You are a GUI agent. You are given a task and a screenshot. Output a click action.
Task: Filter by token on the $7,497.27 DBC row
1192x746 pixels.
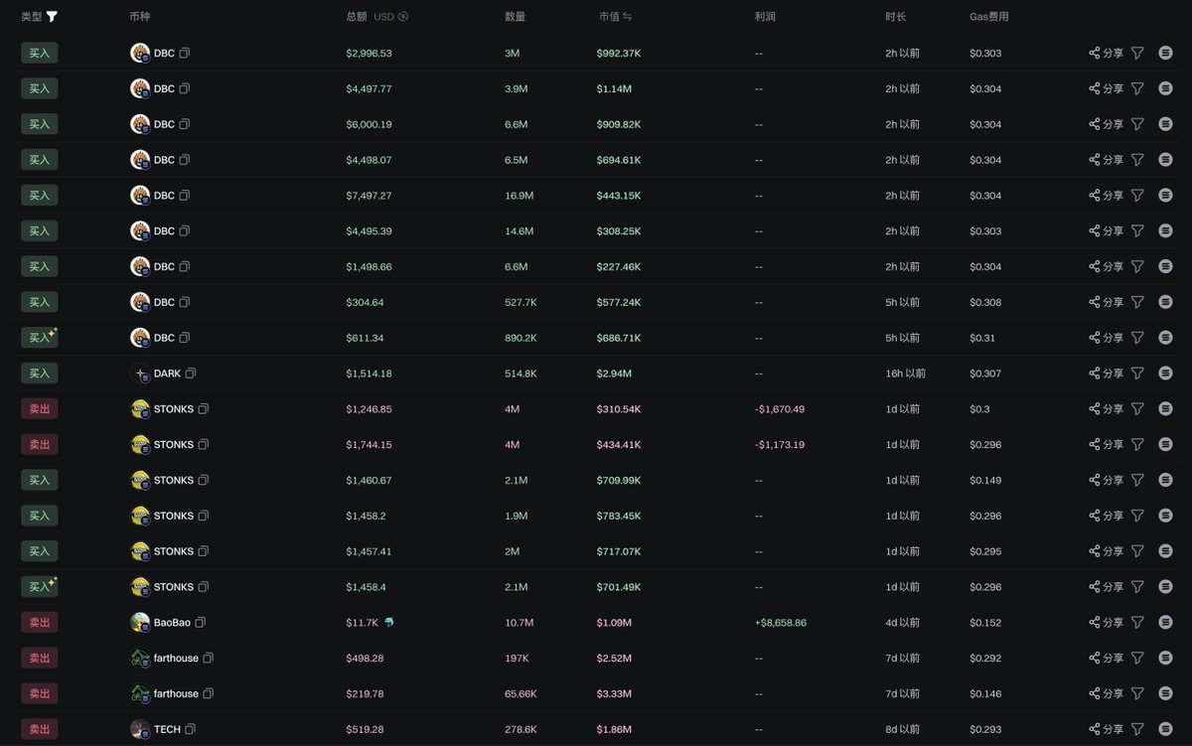coord(1137,196)
